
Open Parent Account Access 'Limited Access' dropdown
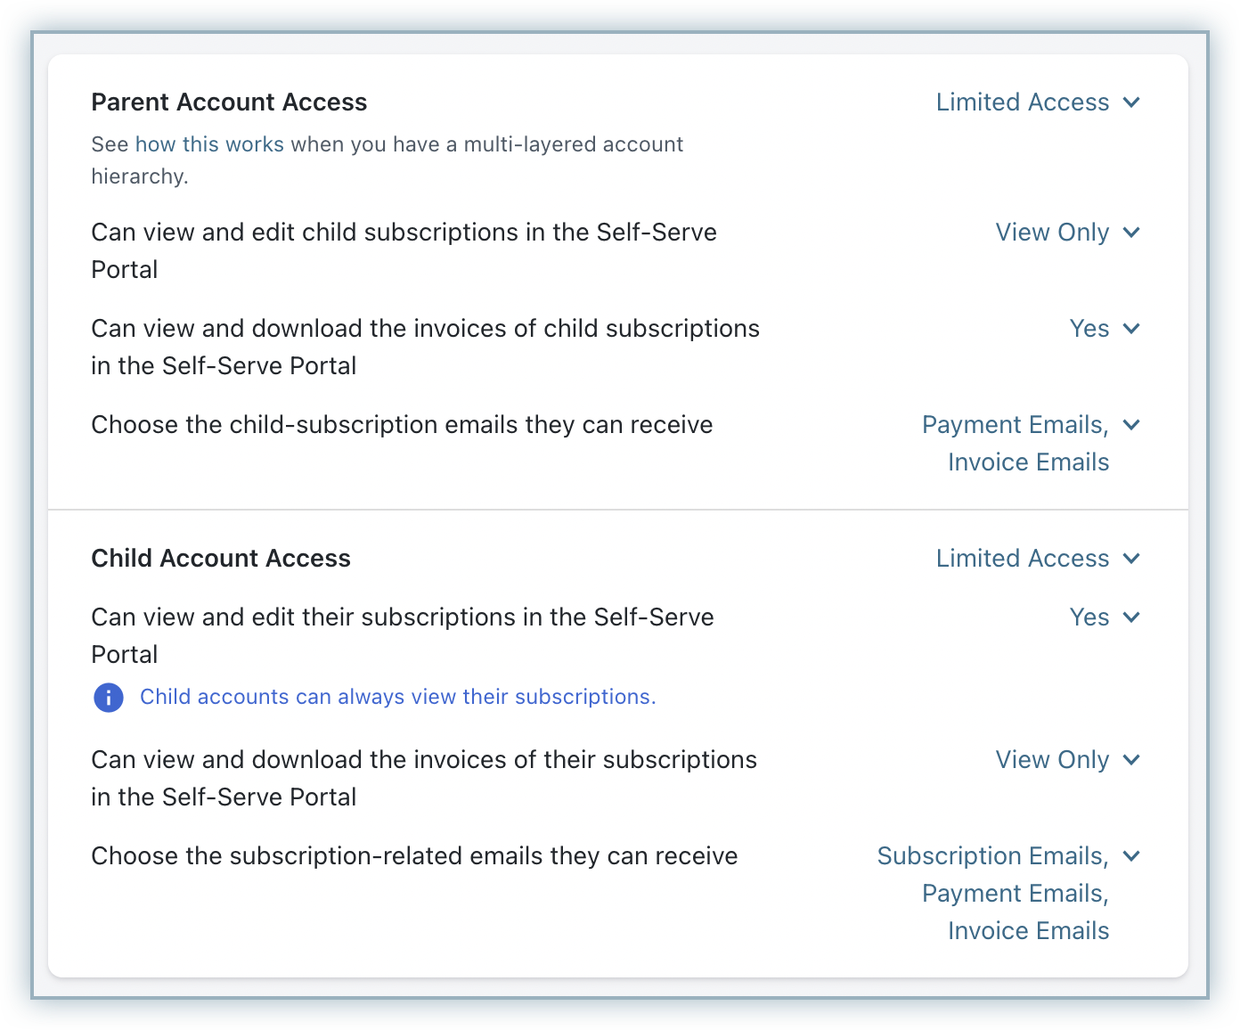point(1022,102)
